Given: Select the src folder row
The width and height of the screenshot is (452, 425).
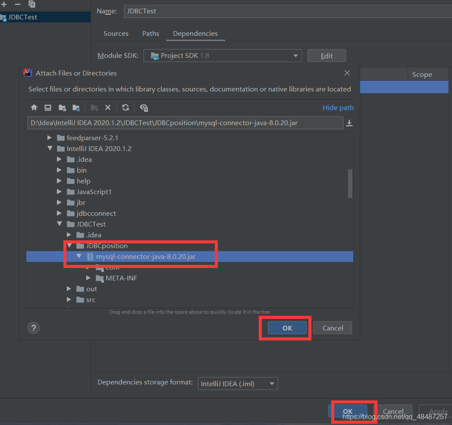Looking at the screenshot, I should [190, 299].
